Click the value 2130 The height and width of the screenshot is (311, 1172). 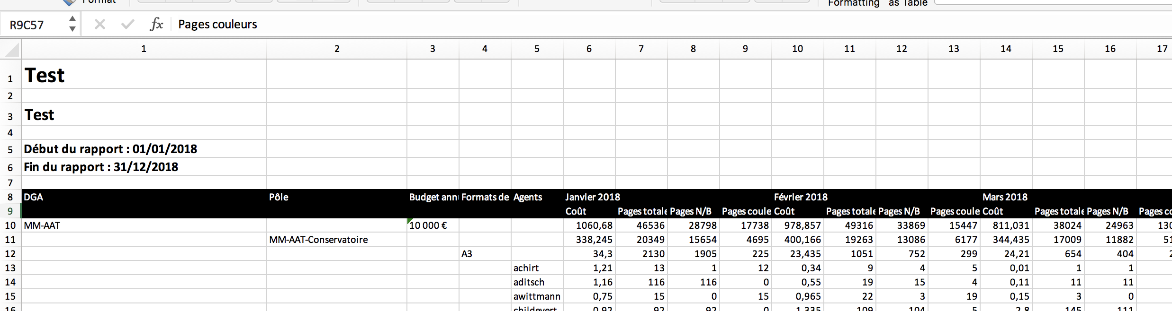pos(641,254)
